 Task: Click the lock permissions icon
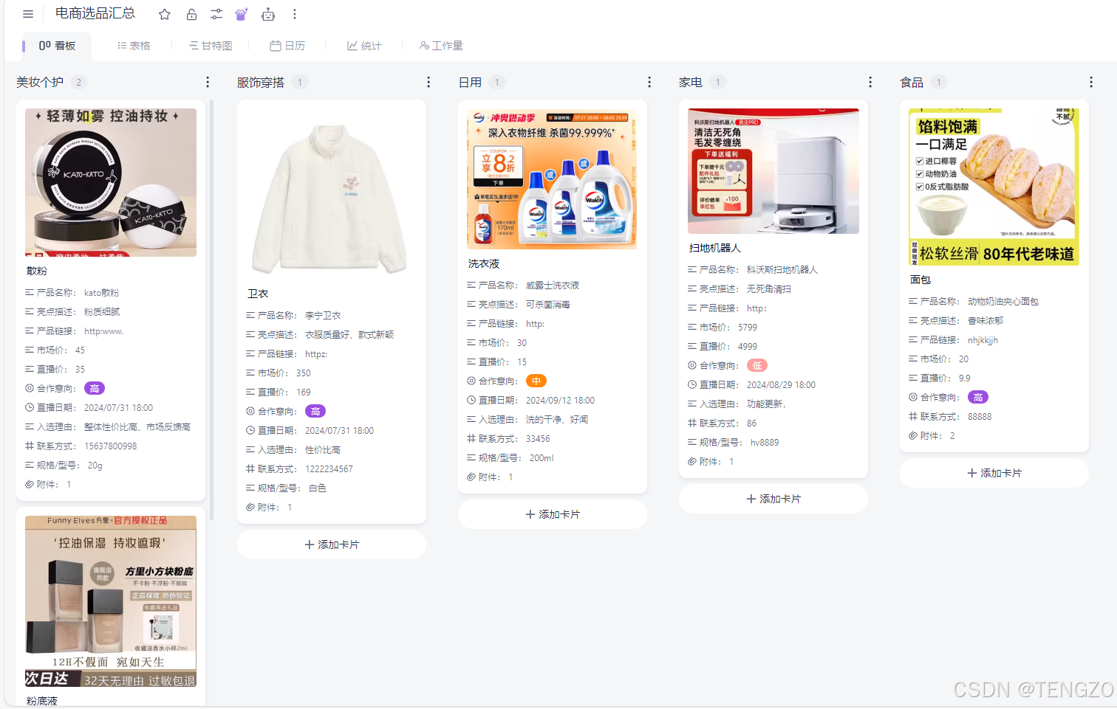[x=191, y=14]
